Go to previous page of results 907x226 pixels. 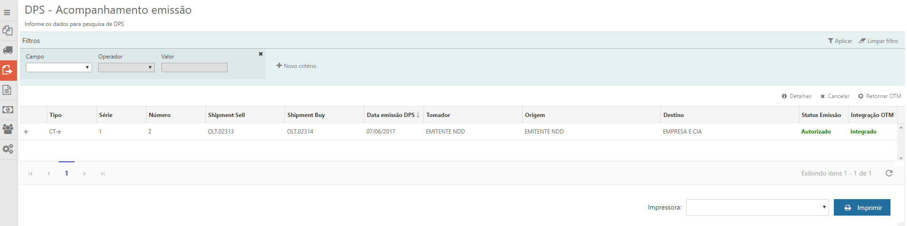49,174
